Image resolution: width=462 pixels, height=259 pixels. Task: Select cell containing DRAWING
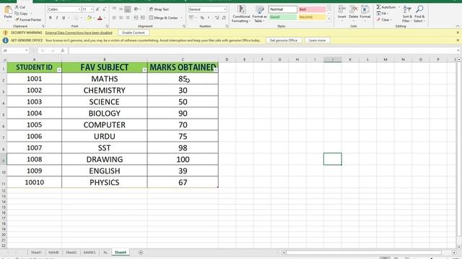(104, 159)
